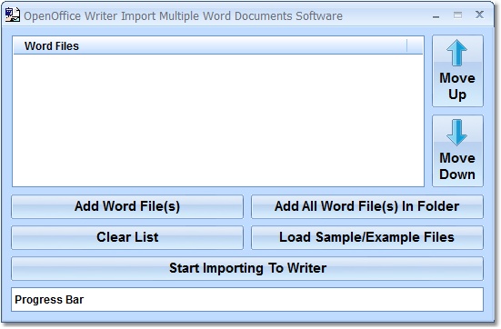Maximize the application window

[457, 15]
